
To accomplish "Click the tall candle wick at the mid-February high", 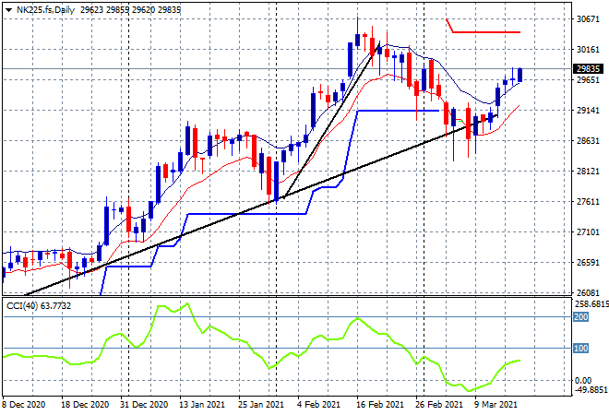I will click(358, 25).
